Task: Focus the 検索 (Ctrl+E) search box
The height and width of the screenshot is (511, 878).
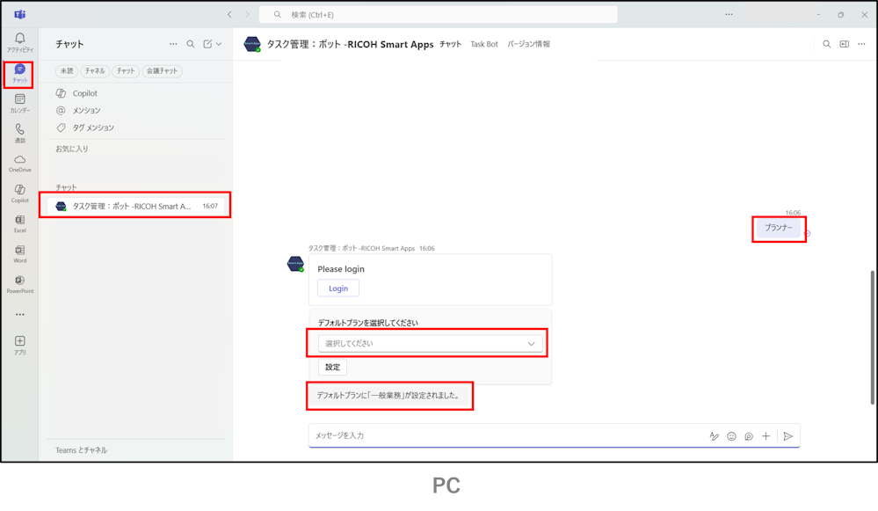Action: point(438,15)
